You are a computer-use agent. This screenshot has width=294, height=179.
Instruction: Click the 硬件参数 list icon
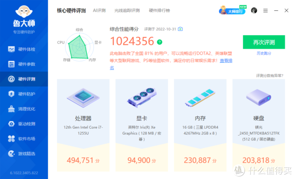[11, 64]
